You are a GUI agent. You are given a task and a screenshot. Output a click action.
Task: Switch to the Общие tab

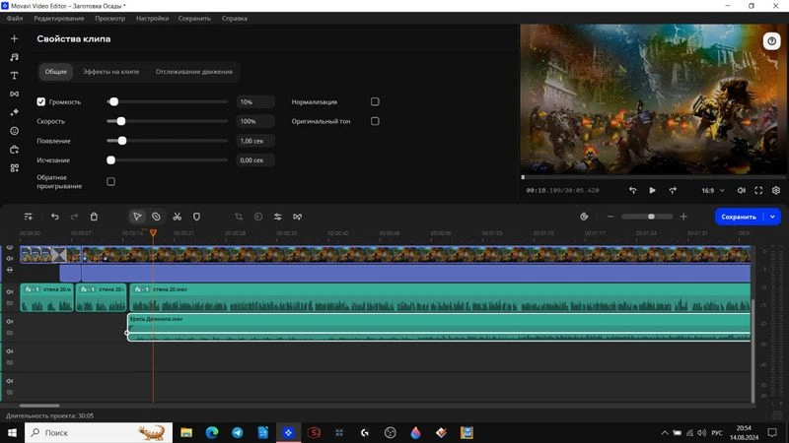(x=56, y=72)
